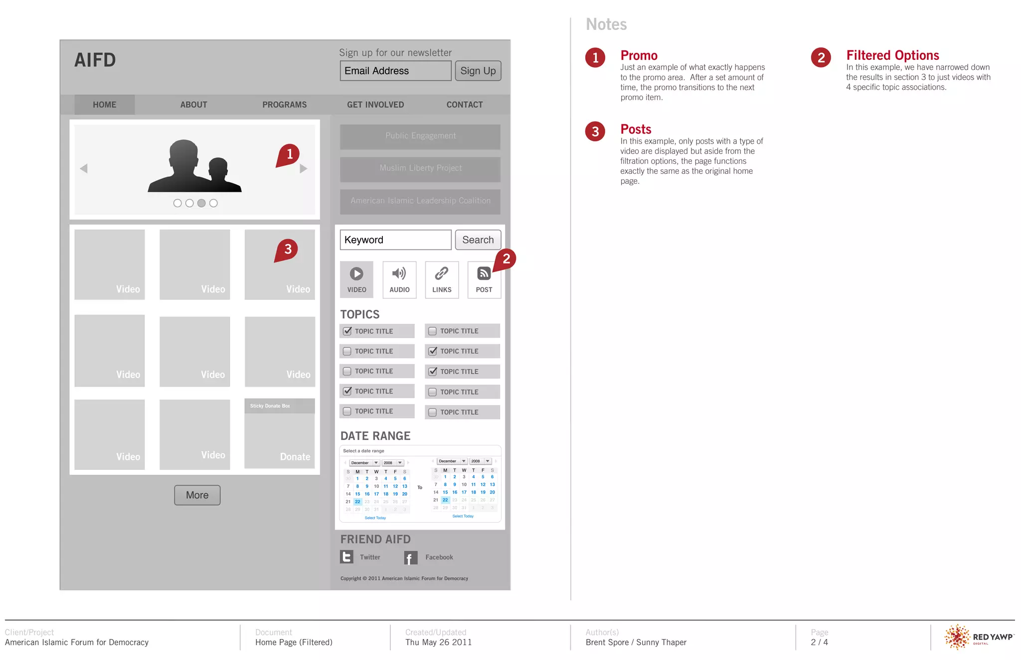Open the PROGRAMS menu item

click(284, 105)
